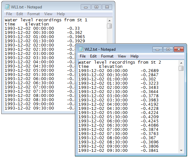Image resolution: width=188 pixels, height=157 pixels.
Task: Click value -0.4245 in WL2.txt
Action: click(x=150, y=121)
